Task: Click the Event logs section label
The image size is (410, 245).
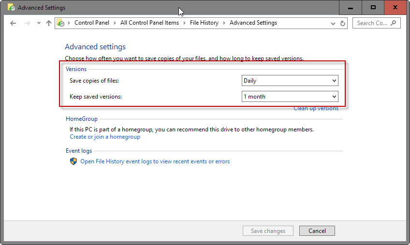Action: (79, 151)
